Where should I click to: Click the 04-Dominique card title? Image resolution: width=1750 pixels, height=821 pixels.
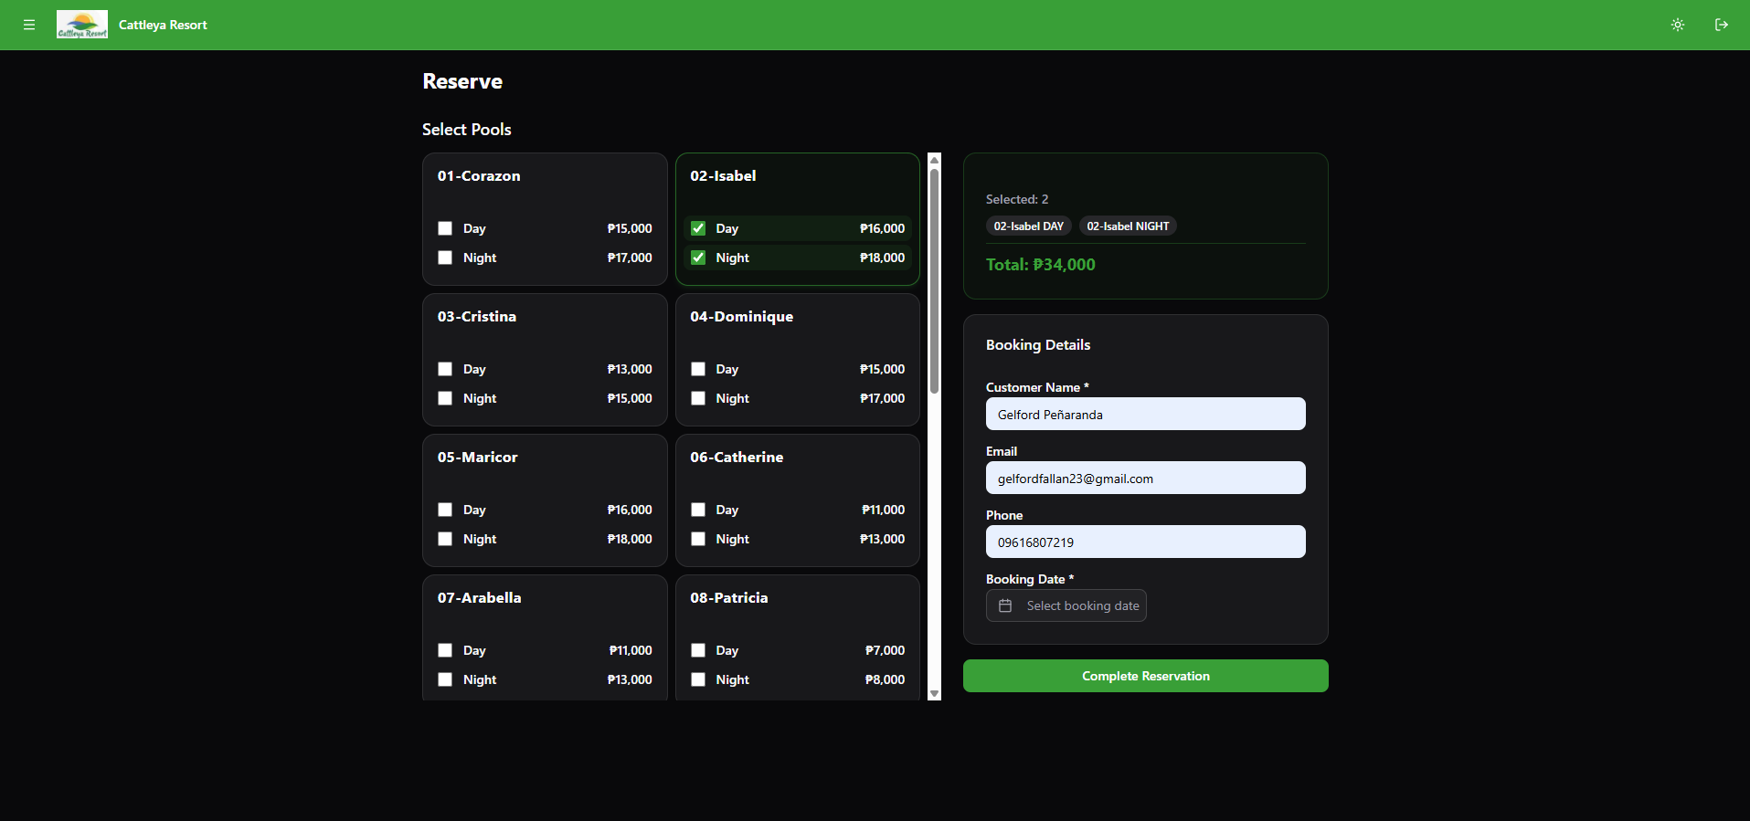tap(742, 317)
